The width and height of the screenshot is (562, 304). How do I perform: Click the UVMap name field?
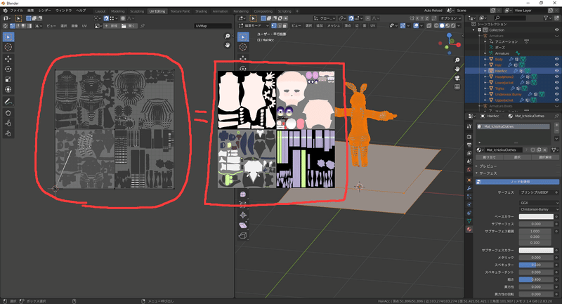[213, 26]
